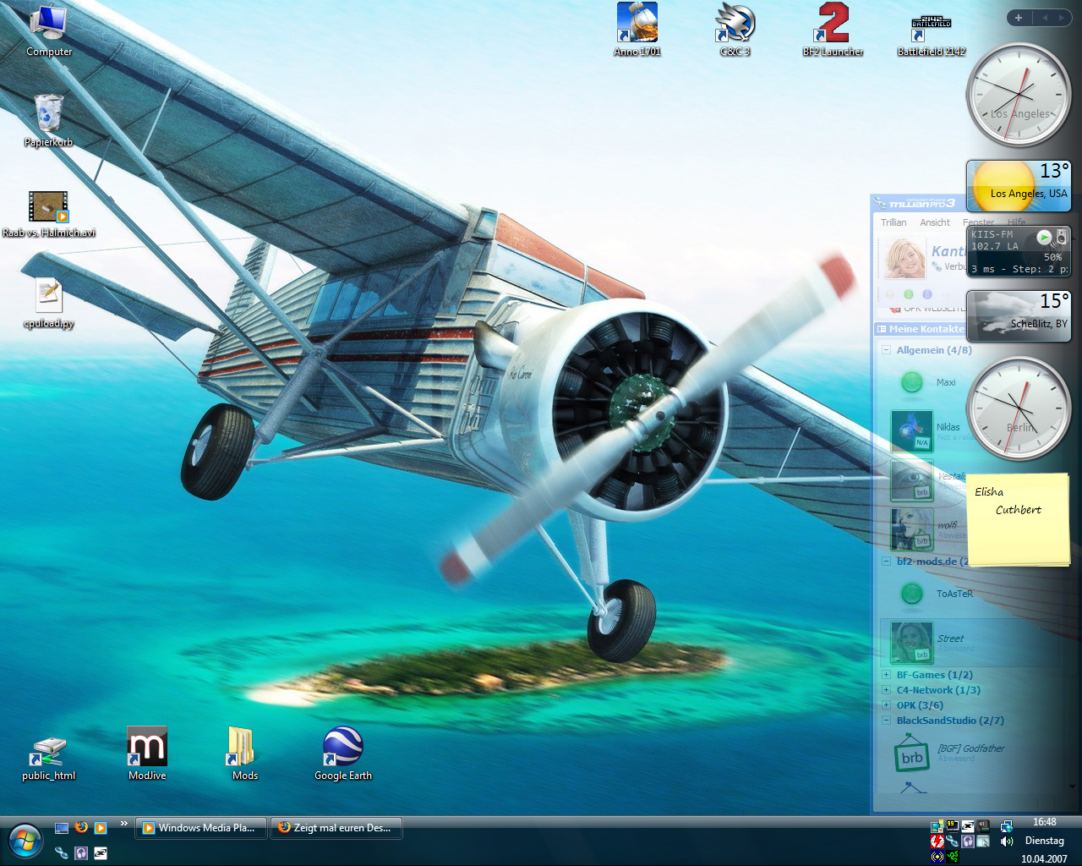The image size is (1082, 866).
Task: Click the Scheßlitz weather gadget
Action: pyautogui.click(x=1019, y=315)
